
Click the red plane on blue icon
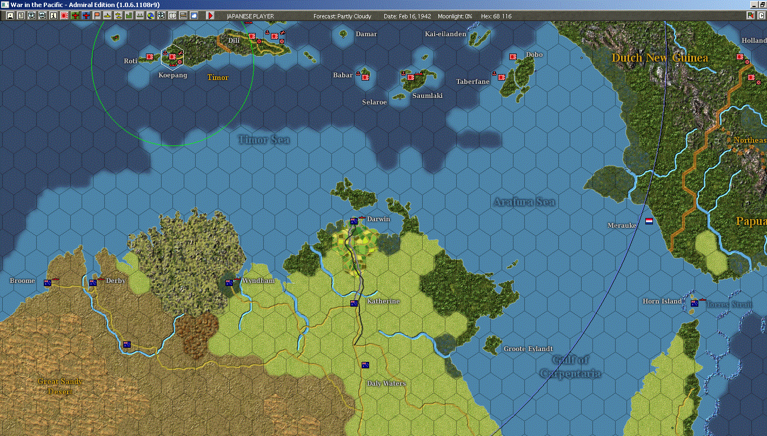point(86,16)
